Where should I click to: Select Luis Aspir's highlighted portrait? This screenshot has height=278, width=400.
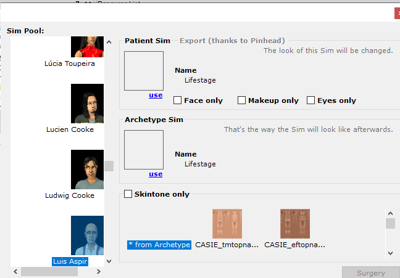pyautogui.click(x=87, y=235)
